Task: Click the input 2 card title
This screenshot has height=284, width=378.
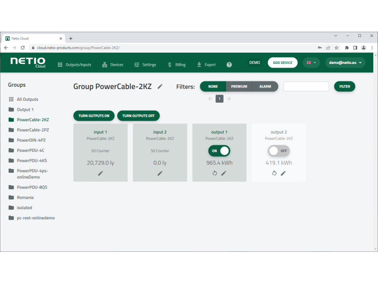Action: (x=160, y=132)
